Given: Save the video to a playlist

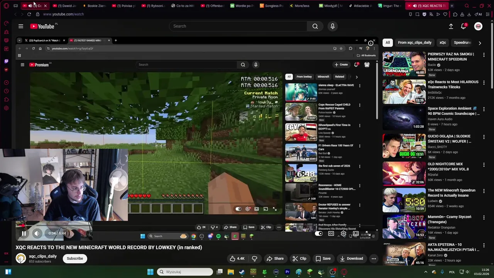Looking at the screenshot, I should (323, 259).
